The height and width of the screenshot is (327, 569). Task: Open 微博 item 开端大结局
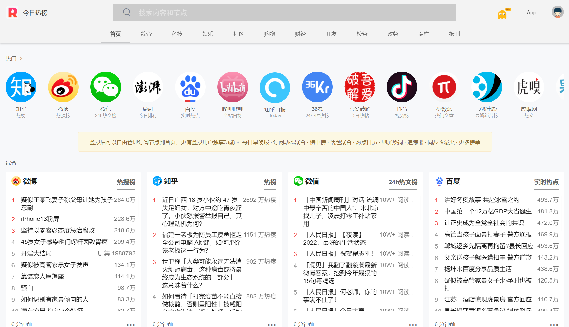(36, 253)
